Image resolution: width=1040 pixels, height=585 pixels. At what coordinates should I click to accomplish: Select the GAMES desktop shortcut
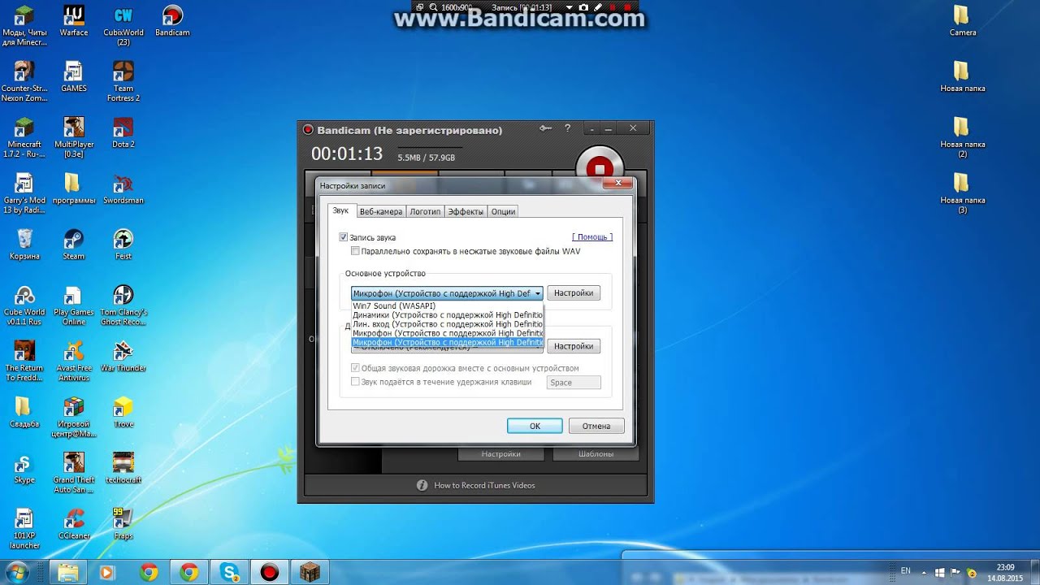[x=73, y=76]
